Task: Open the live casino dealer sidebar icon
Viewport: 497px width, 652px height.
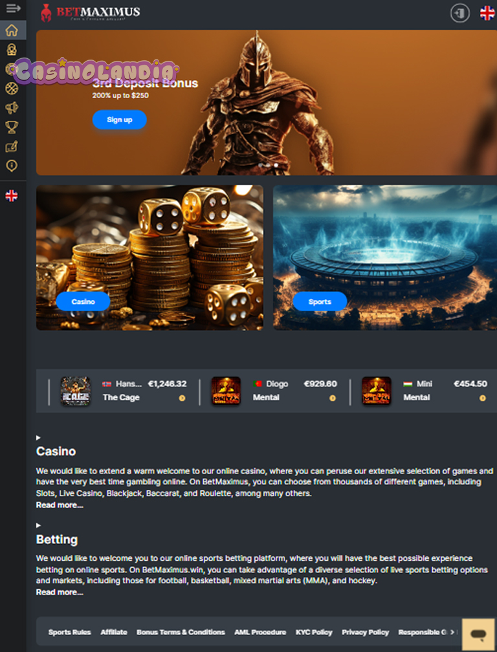Action: point(12,49)
